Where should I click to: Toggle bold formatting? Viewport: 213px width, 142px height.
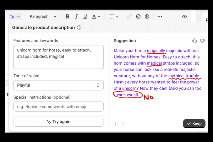[x=67, y=16]
